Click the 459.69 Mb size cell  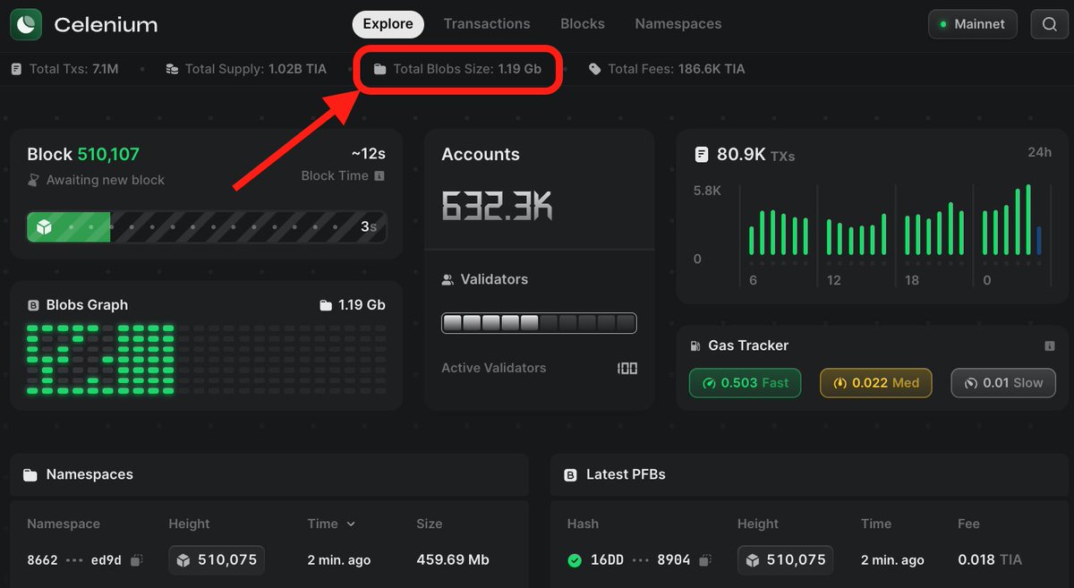453,560
